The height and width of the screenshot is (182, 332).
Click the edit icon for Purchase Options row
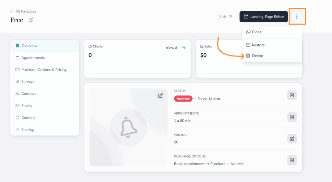pyautogui.click(x=292, y=160)
